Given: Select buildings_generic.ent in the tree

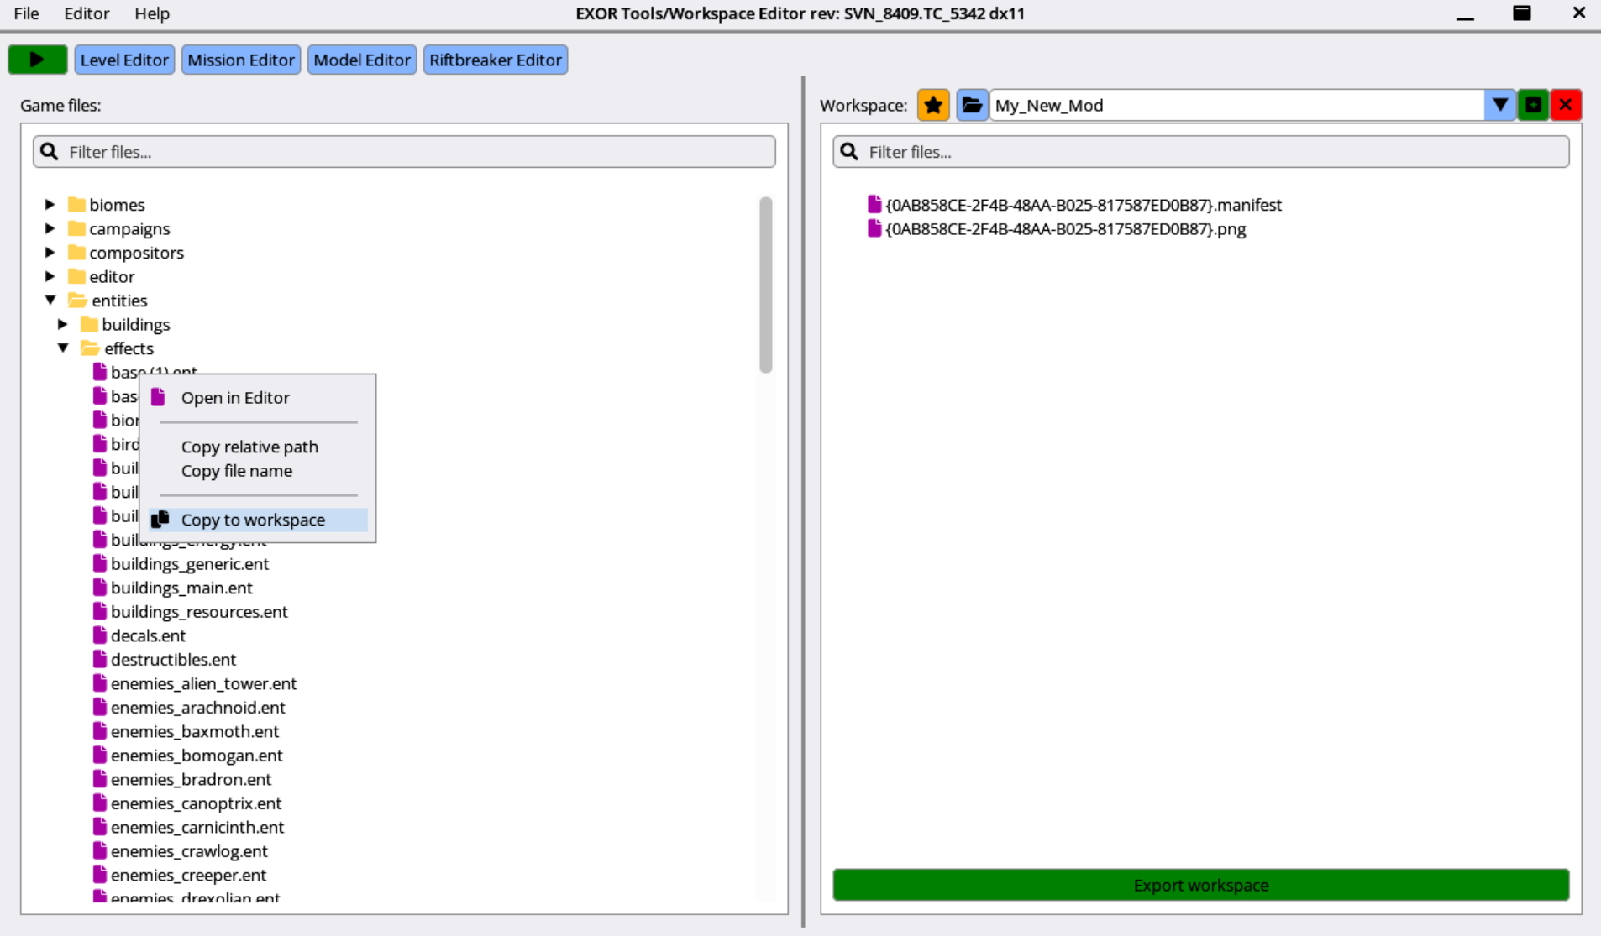Looking at the screenshot, I should tap(189, 563).
